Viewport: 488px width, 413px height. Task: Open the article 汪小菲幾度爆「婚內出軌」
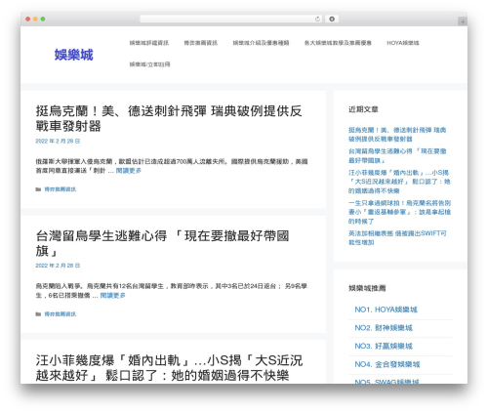(x=169, y=368)
